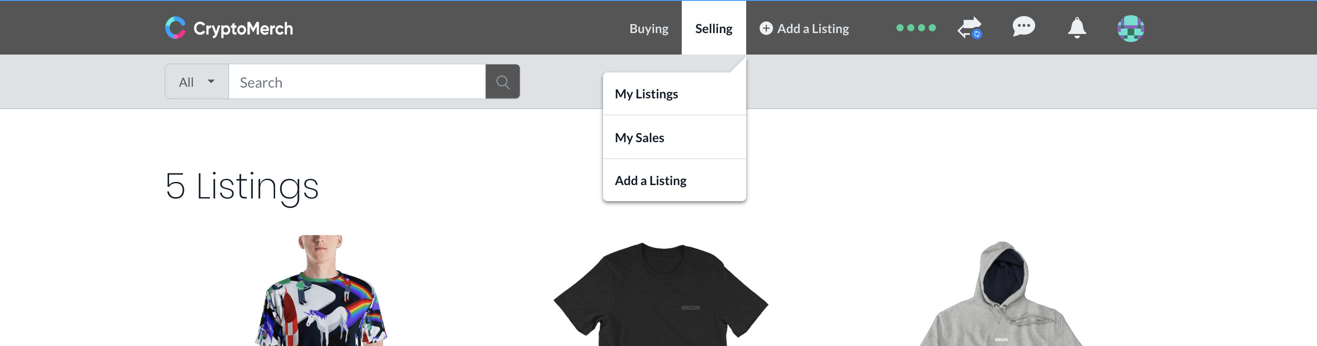Click the magnifying glass search button

(x=502, y=82)
